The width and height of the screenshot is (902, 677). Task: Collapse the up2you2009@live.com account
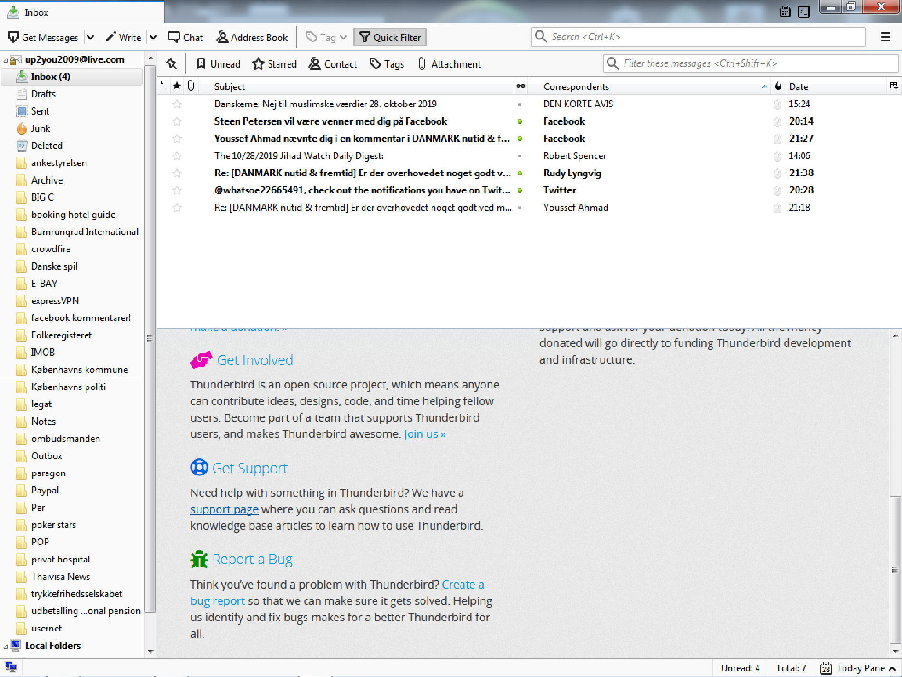coord(6,60)
